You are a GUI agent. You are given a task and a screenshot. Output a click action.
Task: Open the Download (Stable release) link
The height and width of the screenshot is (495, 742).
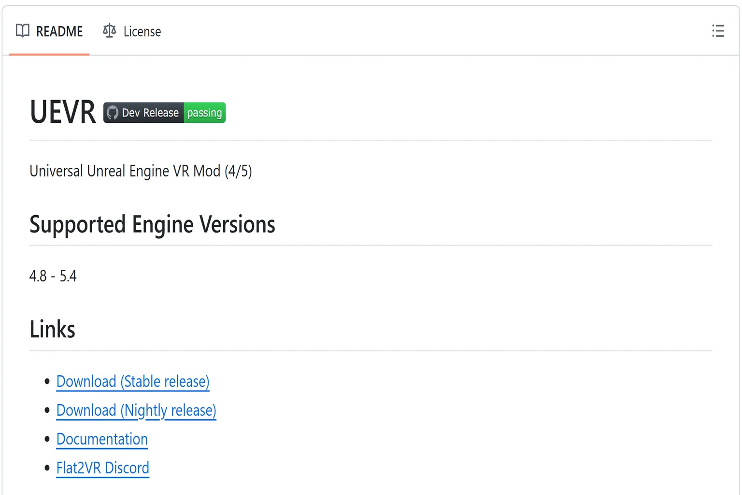pyautogui.click(x=133, y=381)
